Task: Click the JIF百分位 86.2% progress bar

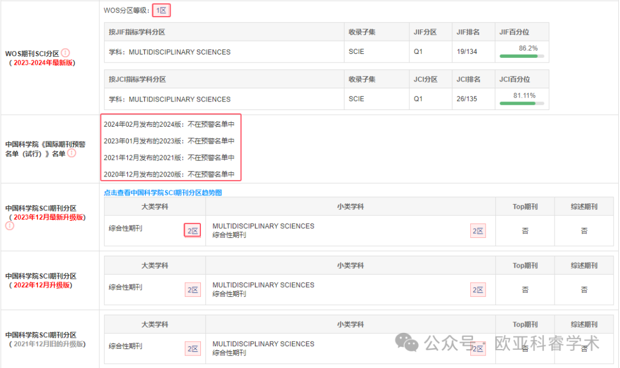Action: 522,56
